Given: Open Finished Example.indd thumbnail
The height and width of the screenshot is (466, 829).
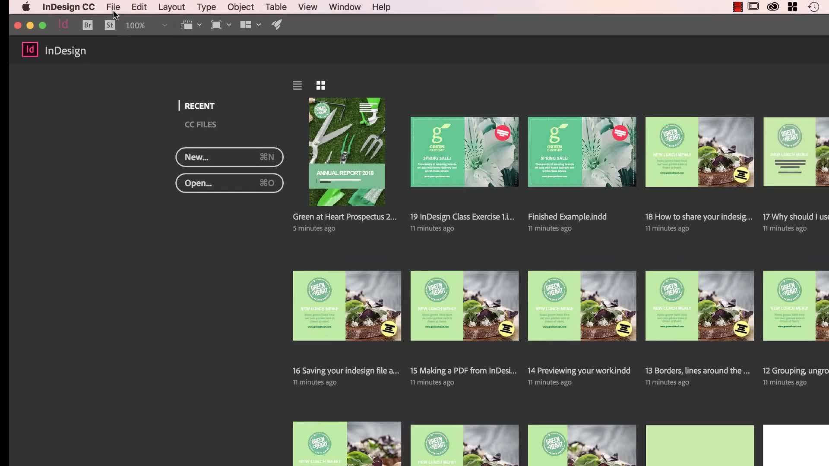Looking at the screenshot, I should [582, 152].
